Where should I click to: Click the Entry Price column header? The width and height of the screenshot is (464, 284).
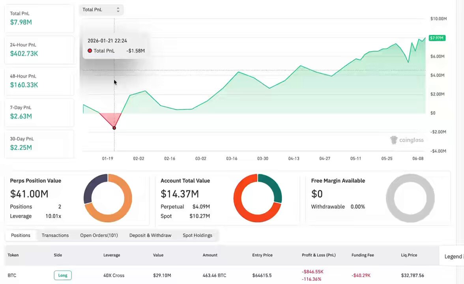(x=262, y=255)
